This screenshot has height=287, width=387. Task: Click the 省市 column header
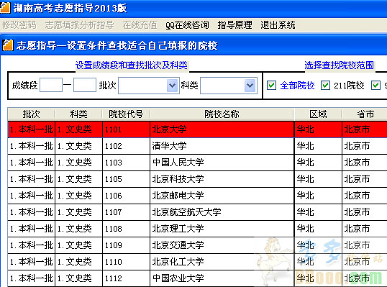point(365,114)
